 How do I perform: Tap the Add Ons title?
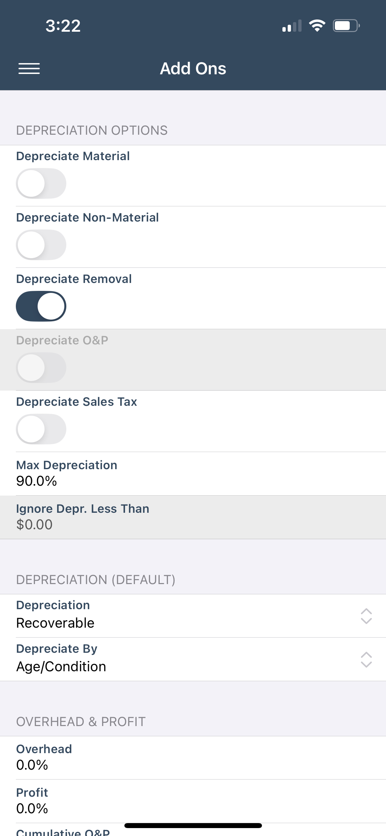(193, 69)
